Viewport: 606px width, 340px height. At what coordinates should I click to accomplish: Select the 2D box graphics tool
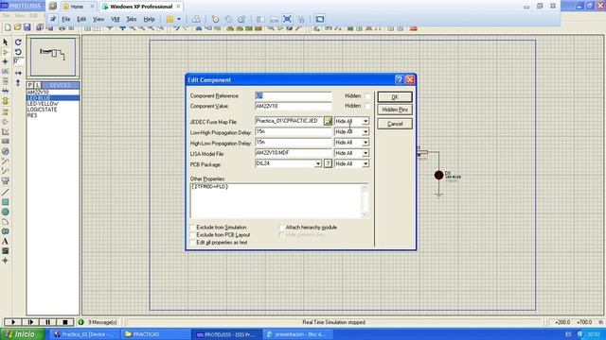[5, 202]
